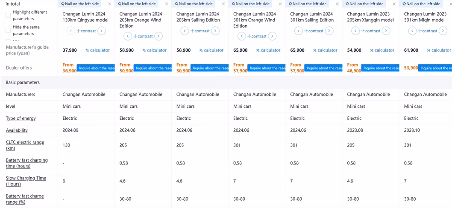Remove the 2024 205km Orange Wind column
This screenshot has width=452, height=208.
point(167,4)
